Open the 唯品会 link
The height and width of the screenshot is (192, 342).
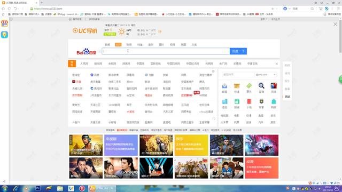coord(149,95)
